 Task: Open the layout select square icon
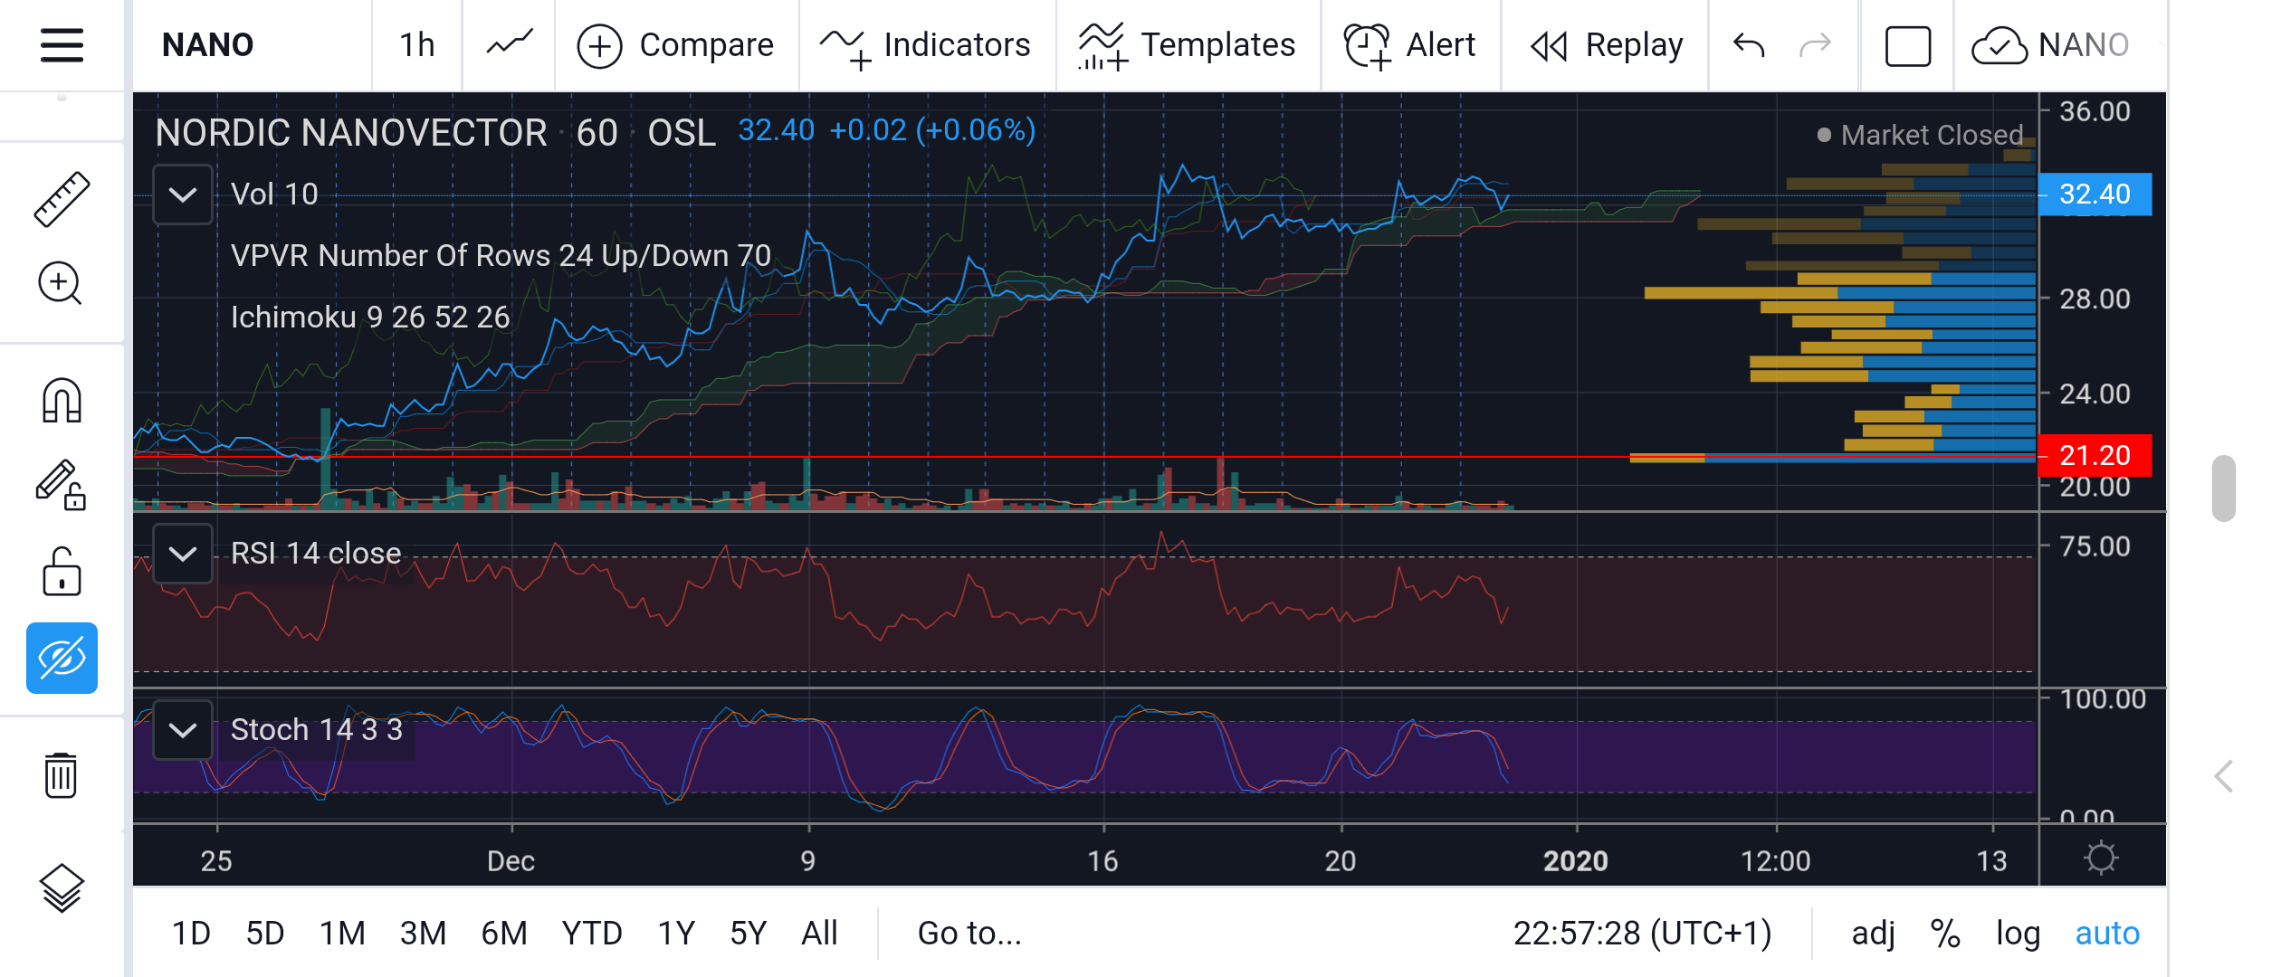click(x=1908, y=46)
